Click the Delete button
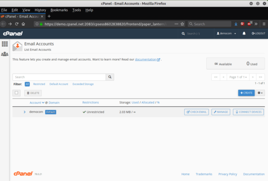This screenshot has width=268, height=181. pos(33,93)
